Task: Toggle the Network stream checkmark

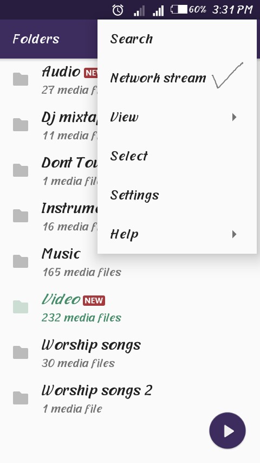Action: (227, 75)
